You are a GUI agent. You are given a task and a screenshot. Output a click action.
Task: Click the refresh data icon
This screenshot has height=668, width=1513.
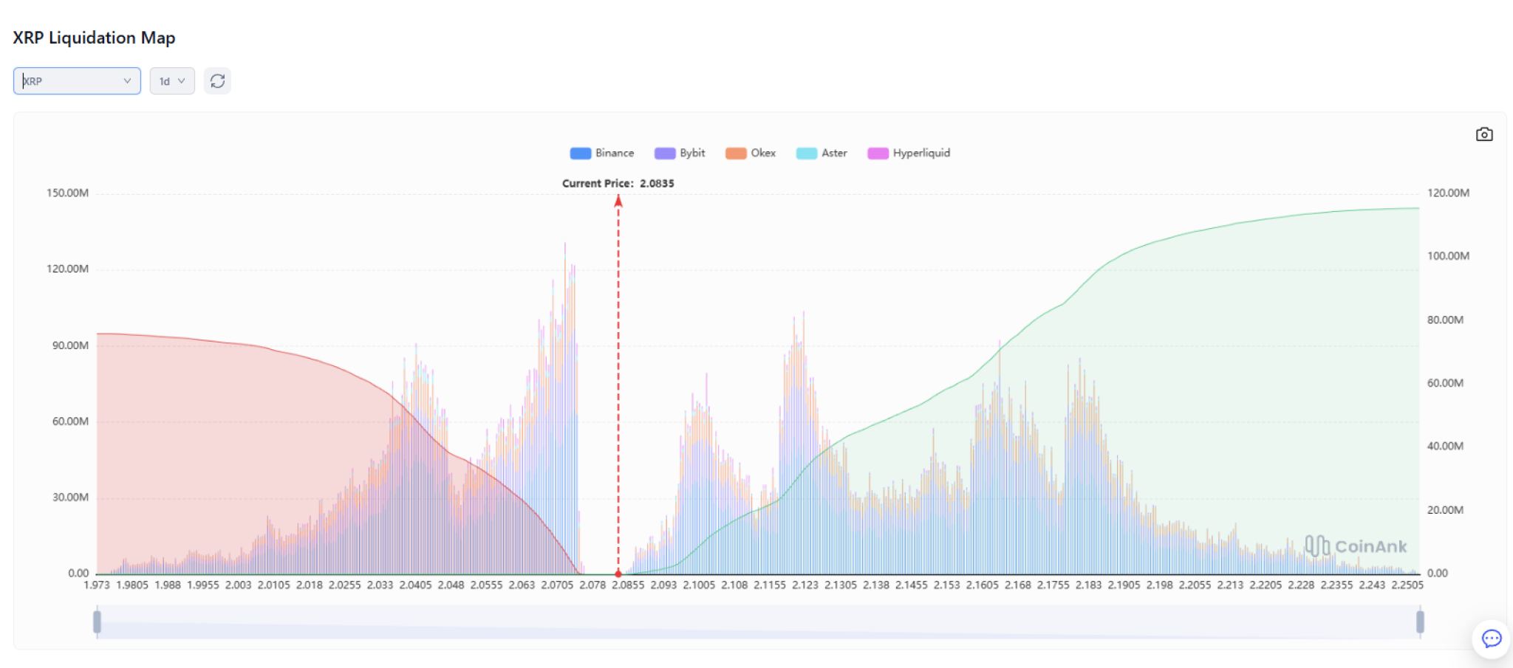pos(217,81)
